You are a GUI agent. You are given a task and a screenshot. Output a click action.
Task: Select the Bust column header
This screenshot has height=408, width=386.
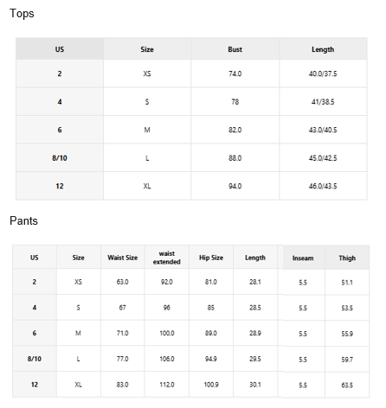(235, 49)
